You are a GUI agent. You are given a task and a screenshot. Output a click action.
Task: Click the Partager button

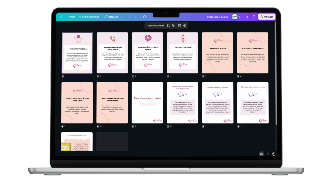267,17
